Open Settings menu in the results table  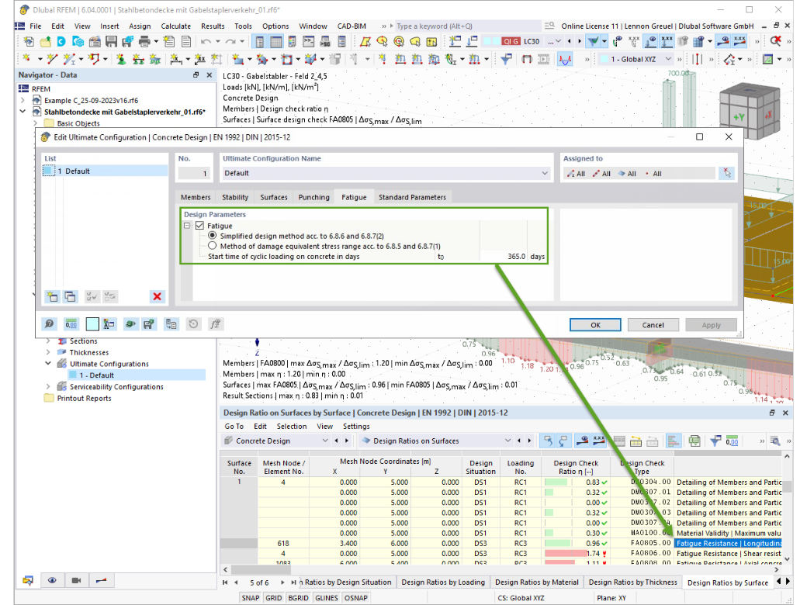click(x=356, y=427)
